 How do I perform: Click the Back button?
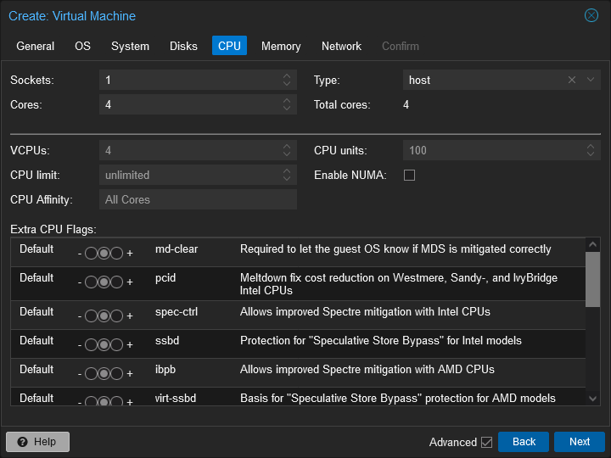click(x=524, y=442)
